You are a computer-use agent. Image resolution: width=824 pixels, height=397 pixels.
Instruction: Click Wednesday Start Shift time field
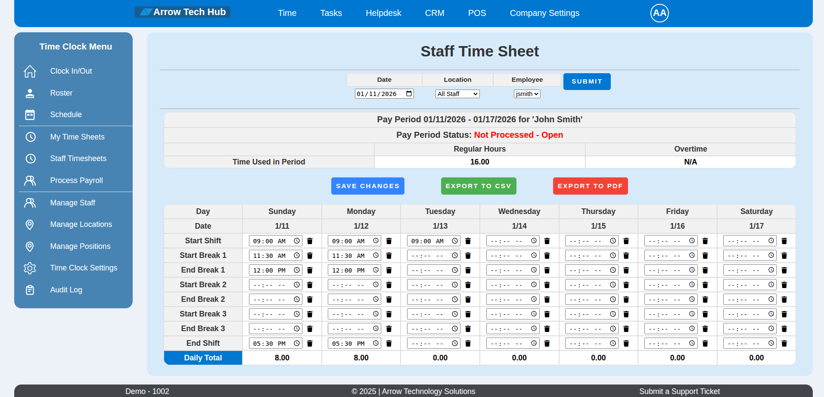click(507, 241)
